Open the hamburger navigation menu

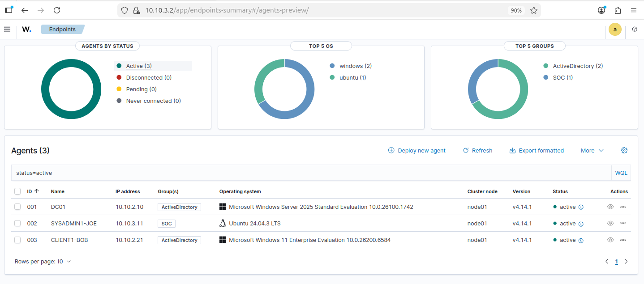[x=7, y=29]
